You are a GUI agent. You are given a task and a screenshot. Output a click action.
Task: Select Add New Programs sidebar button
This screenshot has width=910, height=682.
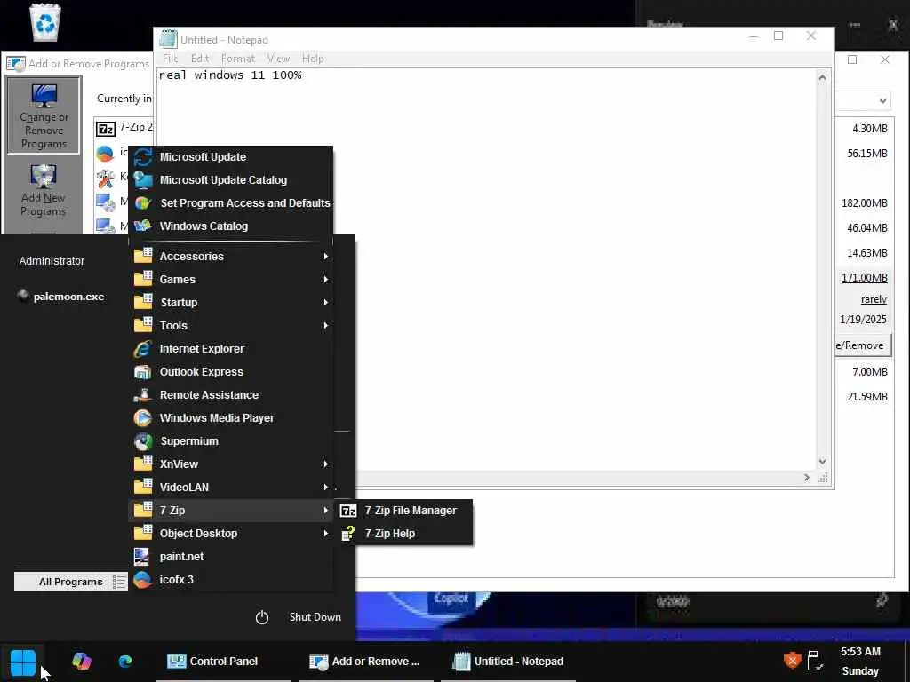pyautogui.click(x=44, y=191)
